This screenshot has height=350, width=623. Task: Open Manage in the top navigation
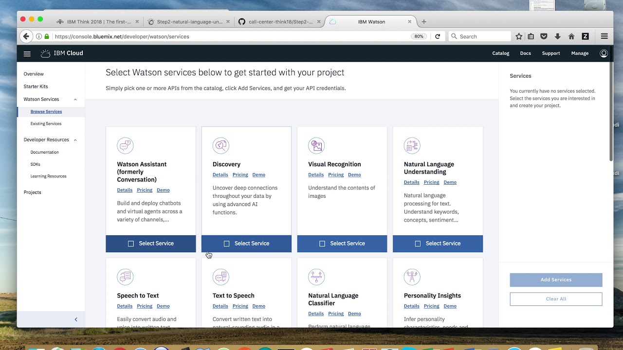point(580,53)
